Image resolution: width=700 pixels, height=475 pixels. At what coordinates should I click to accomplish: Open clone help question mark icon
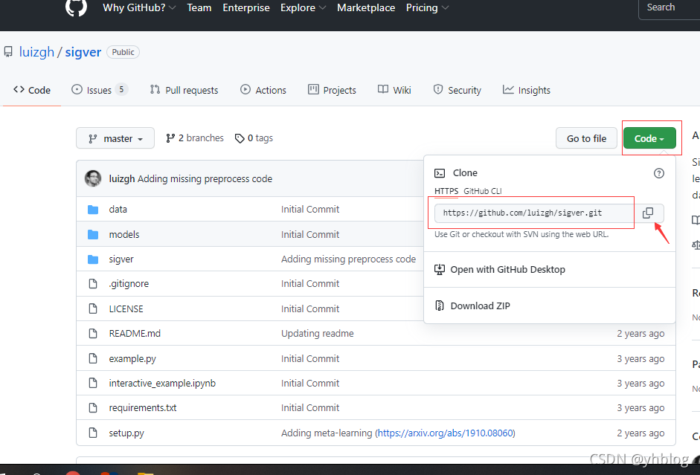[x=658, y=173]
